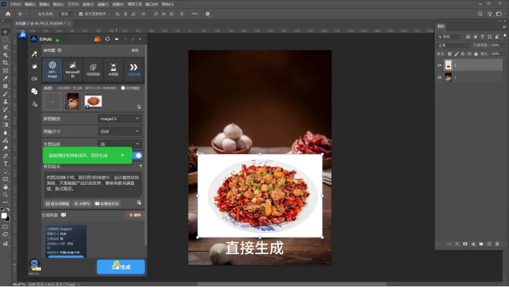Open the Image2.5 model dropdown
The height and width of the screenshot is (287, 509).
click(120, 119)
